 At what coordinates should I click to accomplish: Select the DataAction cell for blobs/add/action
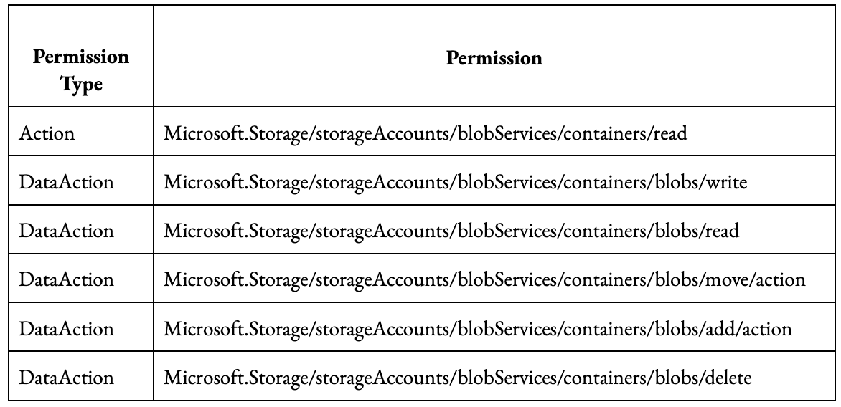(x=67, y=329)
